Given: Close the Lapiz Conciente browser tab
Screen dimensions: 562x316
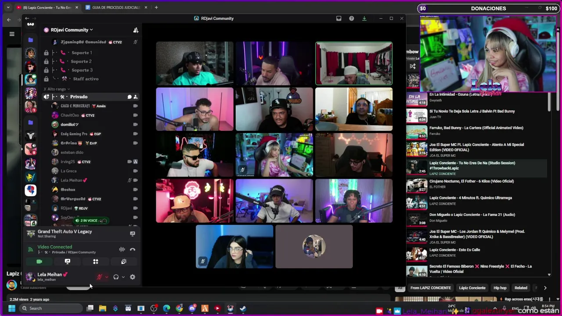Looking at the screenshot, I should point(77,7).
